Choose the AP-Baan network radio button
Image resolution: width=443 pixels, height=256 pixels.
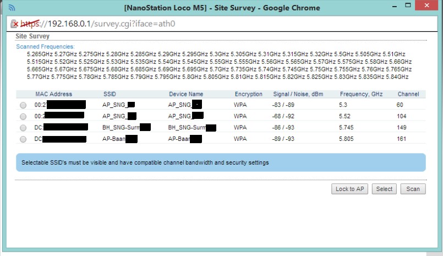[x=23, y=139]
